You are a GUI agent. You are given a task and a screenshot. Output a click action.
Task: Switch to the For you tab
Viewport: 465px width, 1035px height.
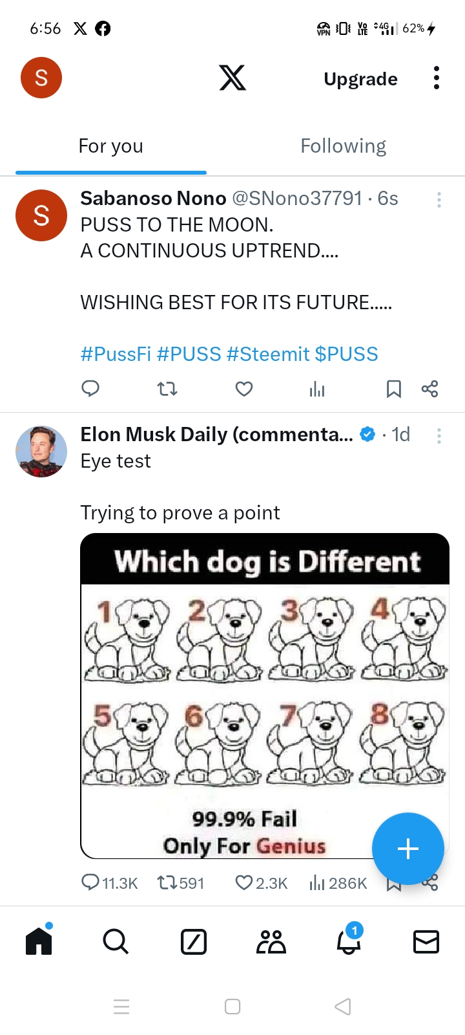point(111,146)
